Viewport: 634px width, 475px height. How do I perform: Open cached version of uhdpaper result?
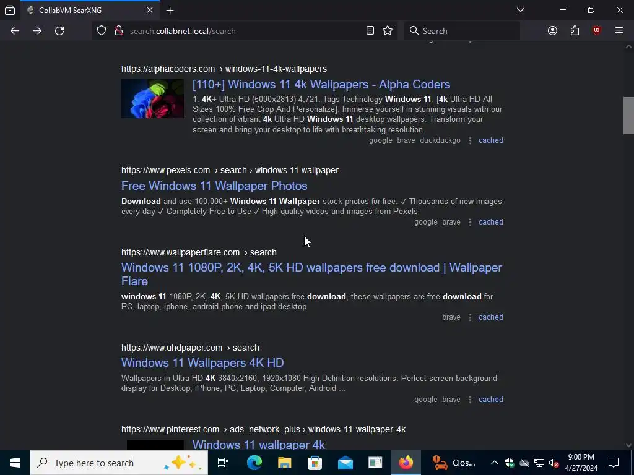491,400
